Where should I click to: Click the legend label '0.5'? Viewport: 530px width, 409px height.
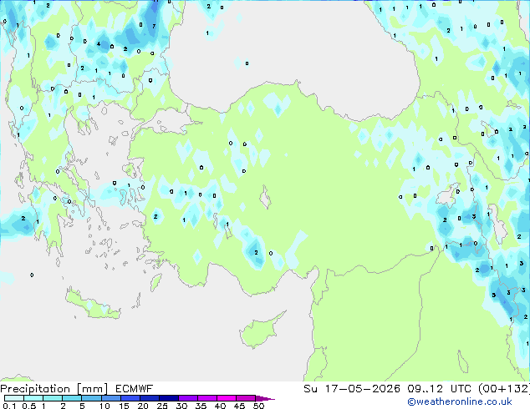click(28, 406)
